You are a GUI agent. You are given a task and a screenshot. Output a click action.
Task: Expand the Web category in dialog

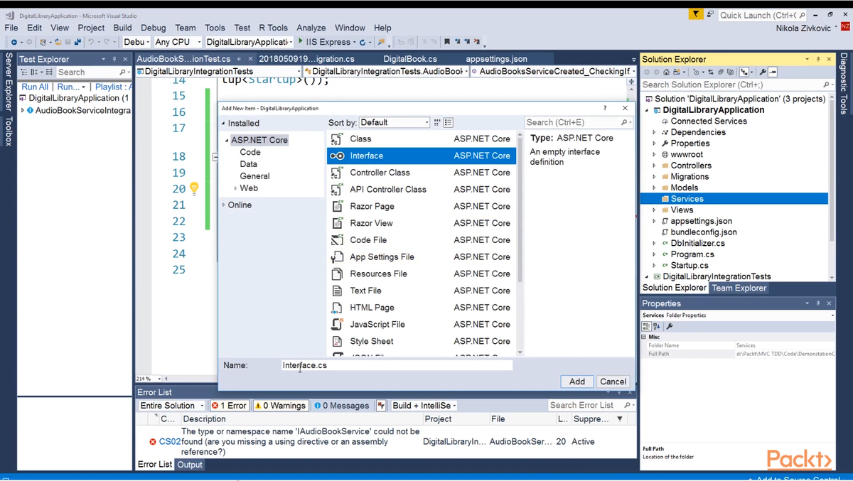235,188
